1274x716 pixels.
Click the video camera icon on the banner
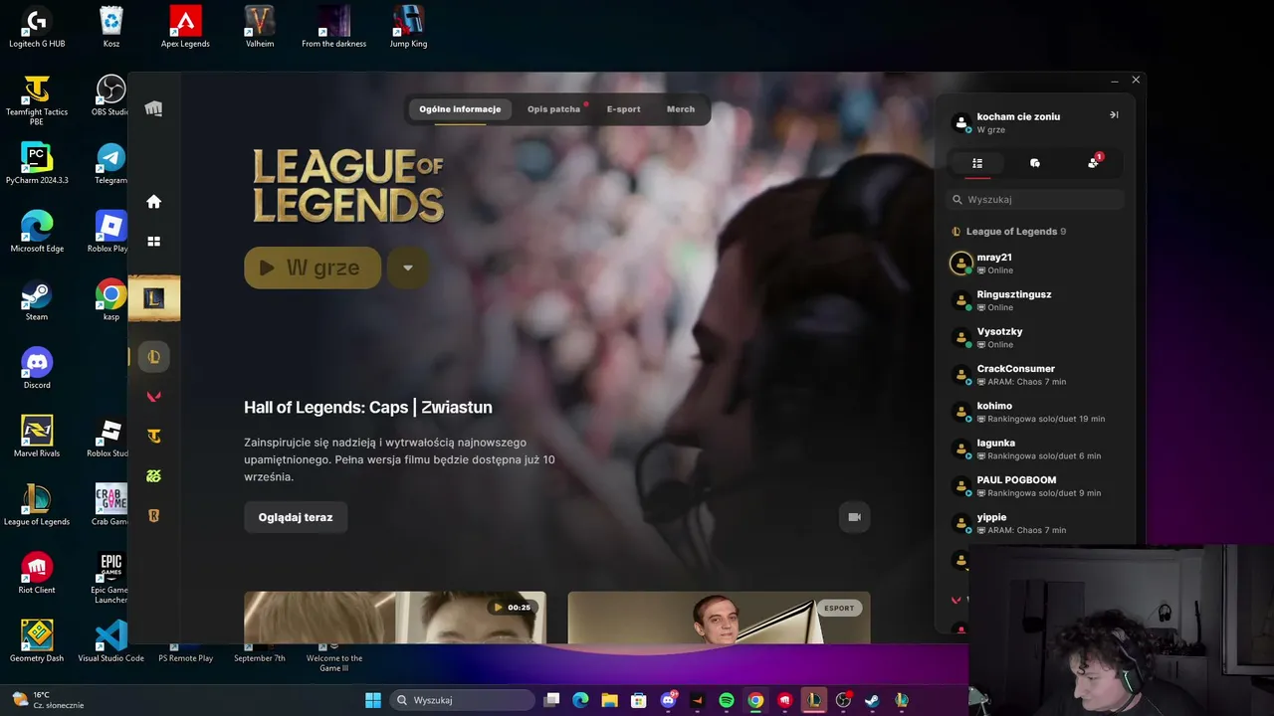854,517
